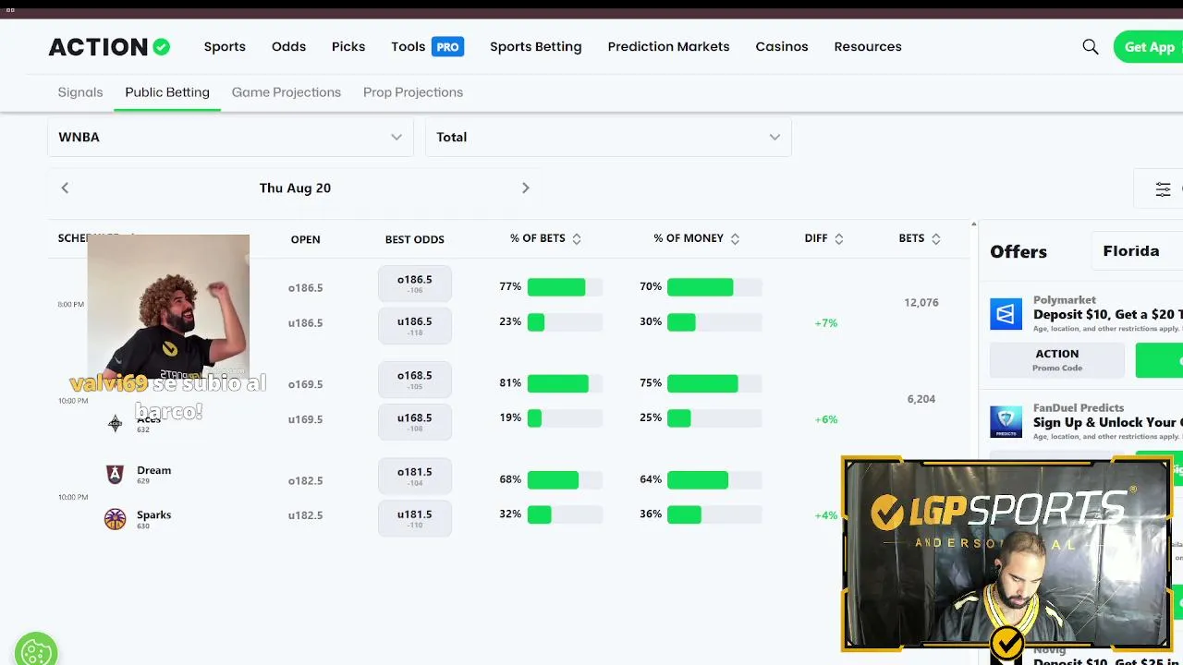Select best odds u181.5 button
The width and height of the screenshot is (1183, 665).
pyautogui.click(x=415, y=519)
